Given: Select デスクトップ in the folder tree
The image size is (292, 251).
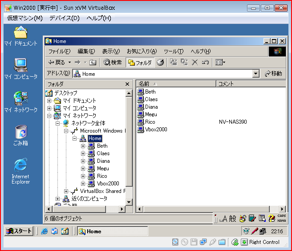Looking at the screenshot, I should (66, 93).
